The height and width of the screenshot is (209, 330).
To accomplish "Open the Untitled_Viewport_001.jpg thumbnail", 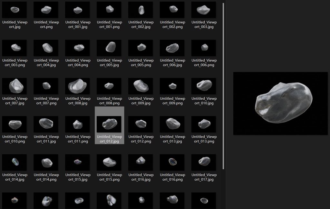I will pyautogui.click(x=77, y=10).
